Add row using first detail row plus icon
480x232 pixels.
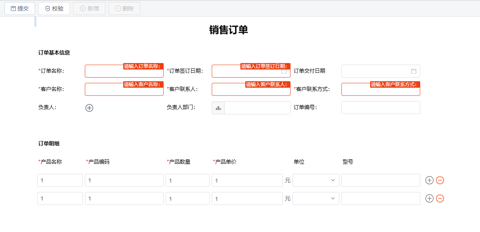[x=429, y=180]
